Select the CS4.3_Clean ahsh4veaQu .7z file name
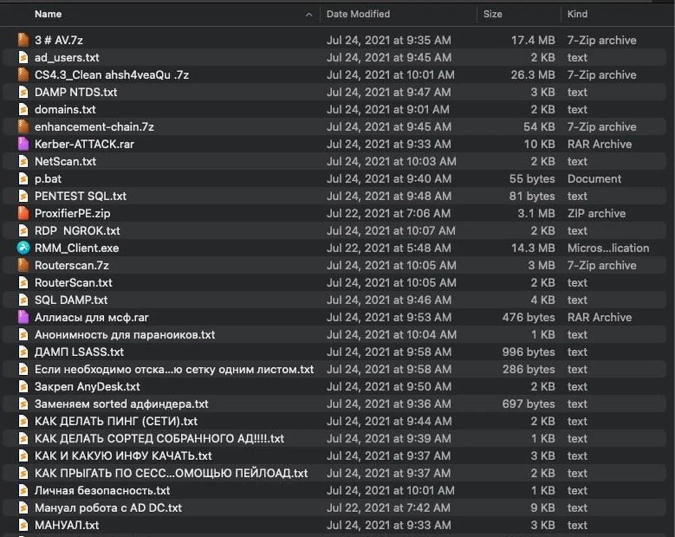Screen dimensions: 675x537 [111, 75]
